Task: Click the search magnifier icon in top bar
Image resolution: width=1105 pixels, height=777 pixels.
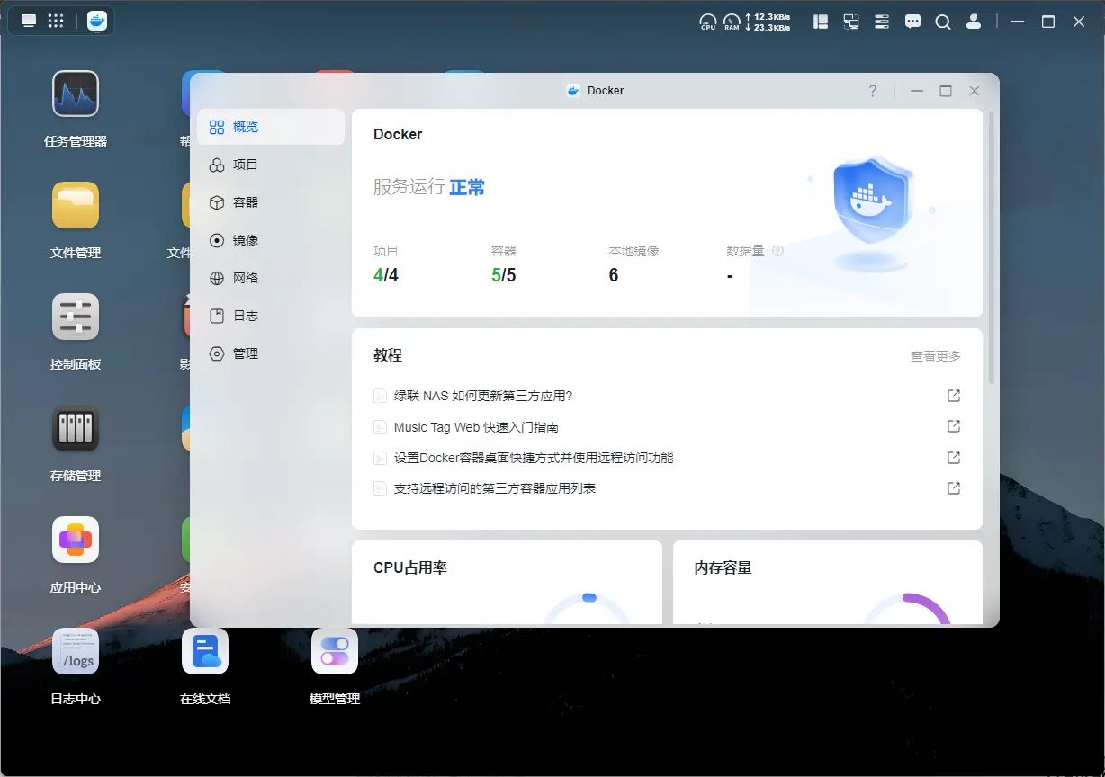Action: coord(943,22)
